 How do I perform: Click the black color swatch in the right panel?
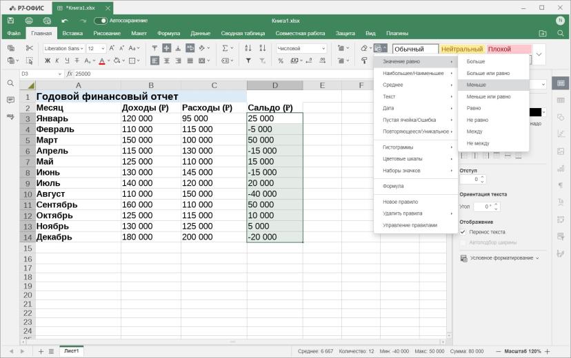pos(535,112)
